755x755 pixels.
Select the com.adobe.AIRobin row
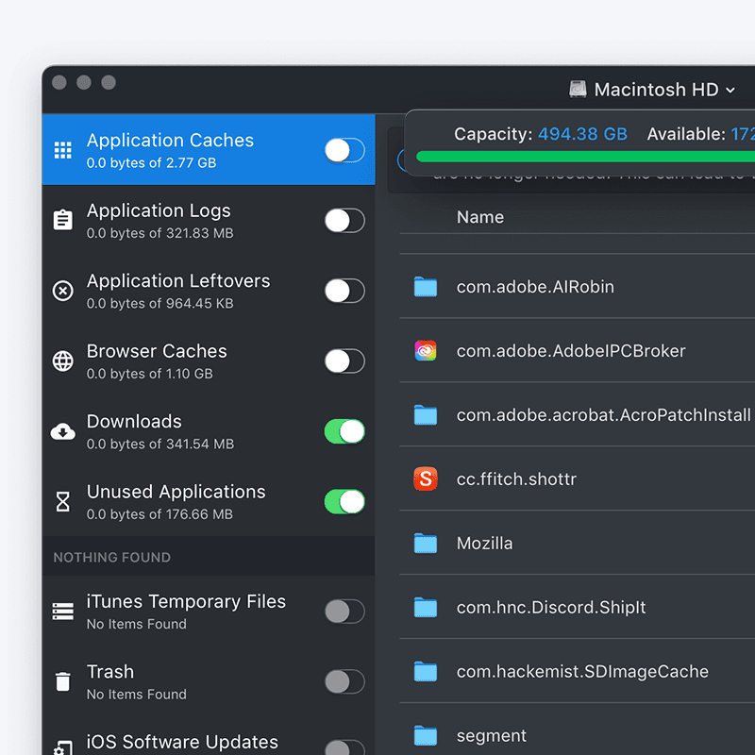coord(578,287)
